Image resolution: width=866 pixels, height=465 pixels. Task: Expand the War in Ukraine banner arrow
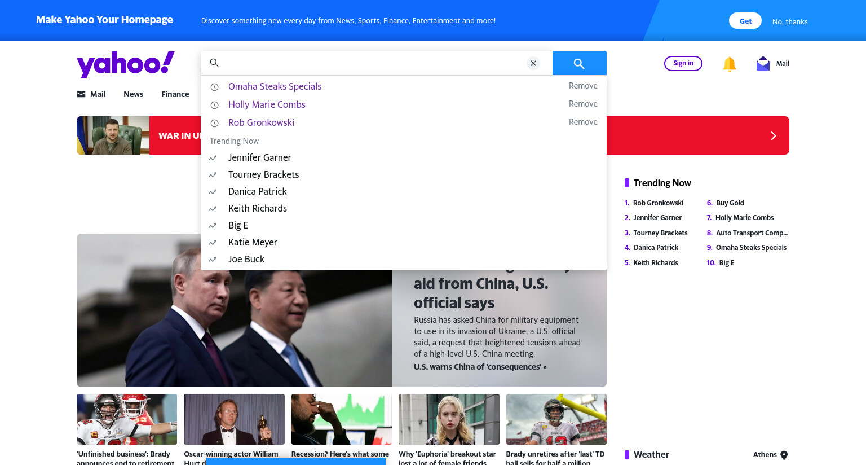tap(774, 135)
